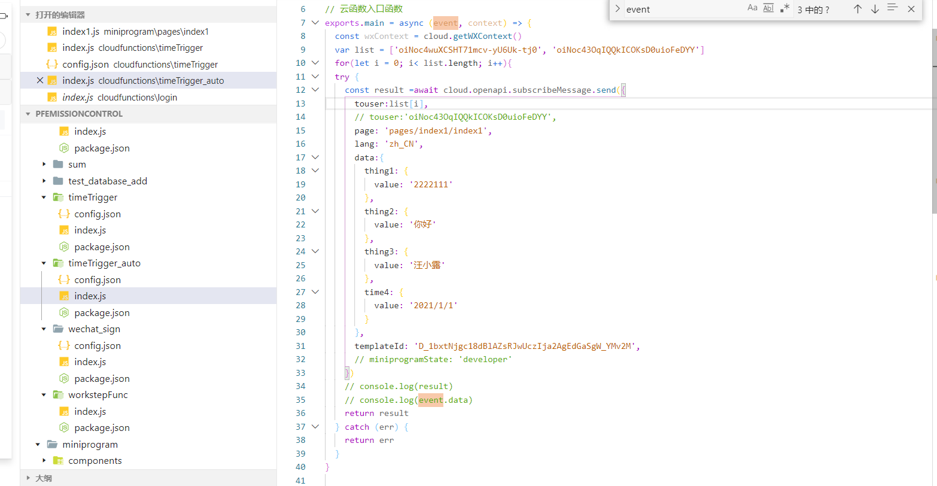Click 'return result' on line 36

click(377, 413)
